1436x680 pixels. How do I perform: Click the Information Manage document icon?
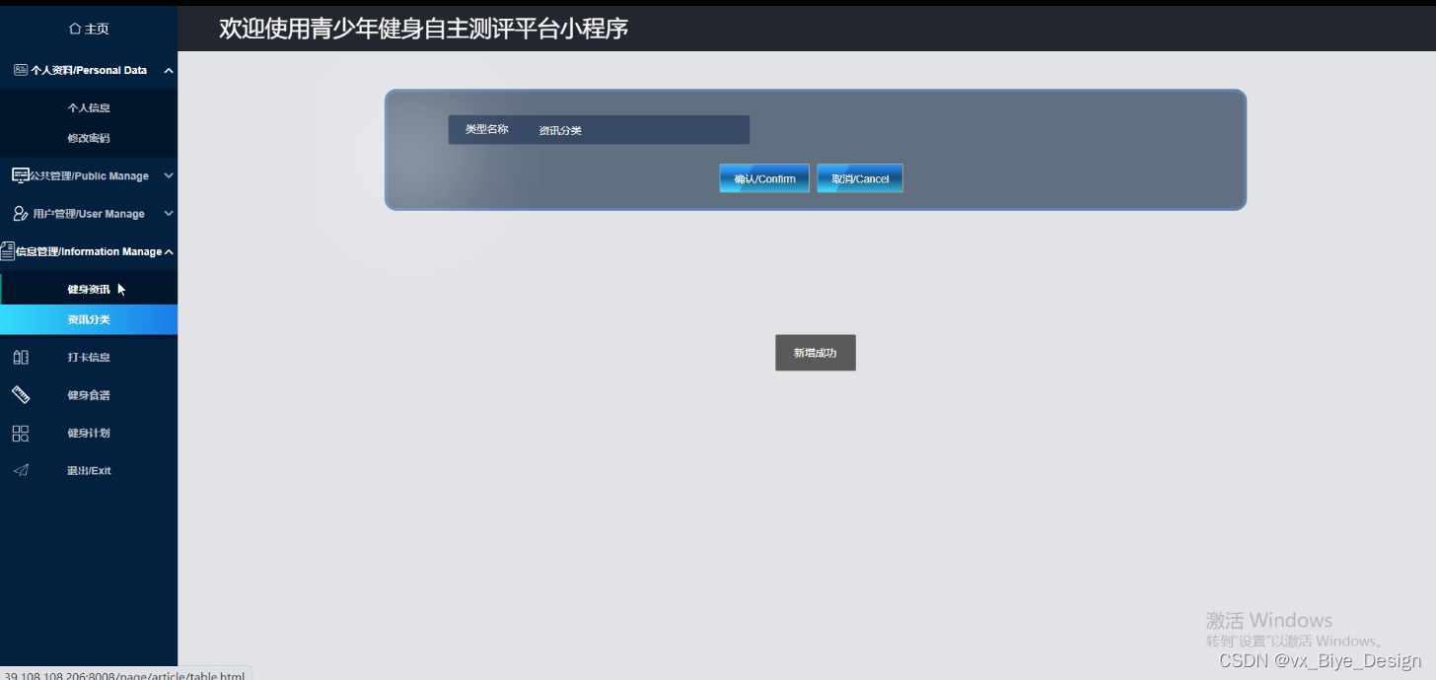[x=8, y=251]
